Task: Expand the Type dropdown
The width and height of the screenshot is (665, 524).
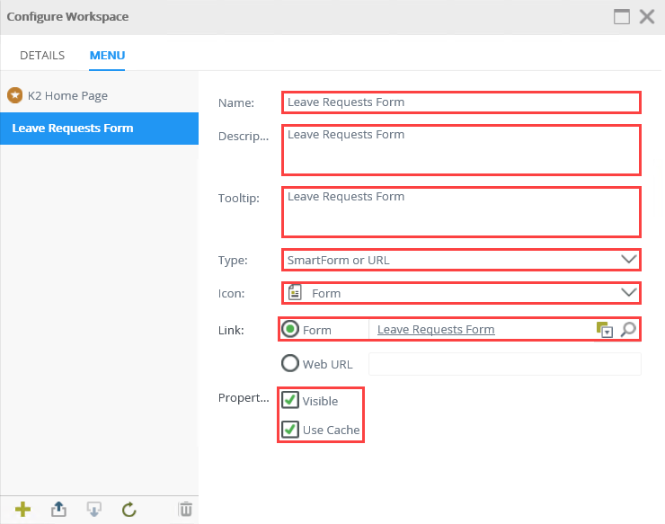Action: (x=628, y=260)
